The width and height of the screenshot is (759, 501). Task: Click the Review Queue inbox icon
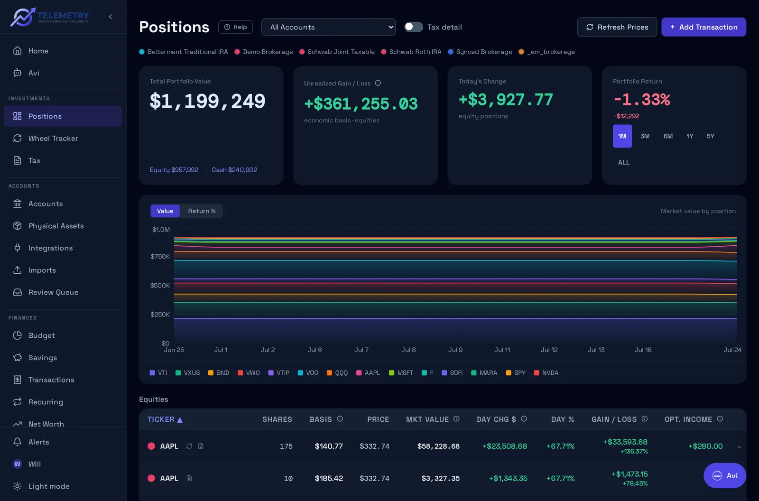[18, 292]
